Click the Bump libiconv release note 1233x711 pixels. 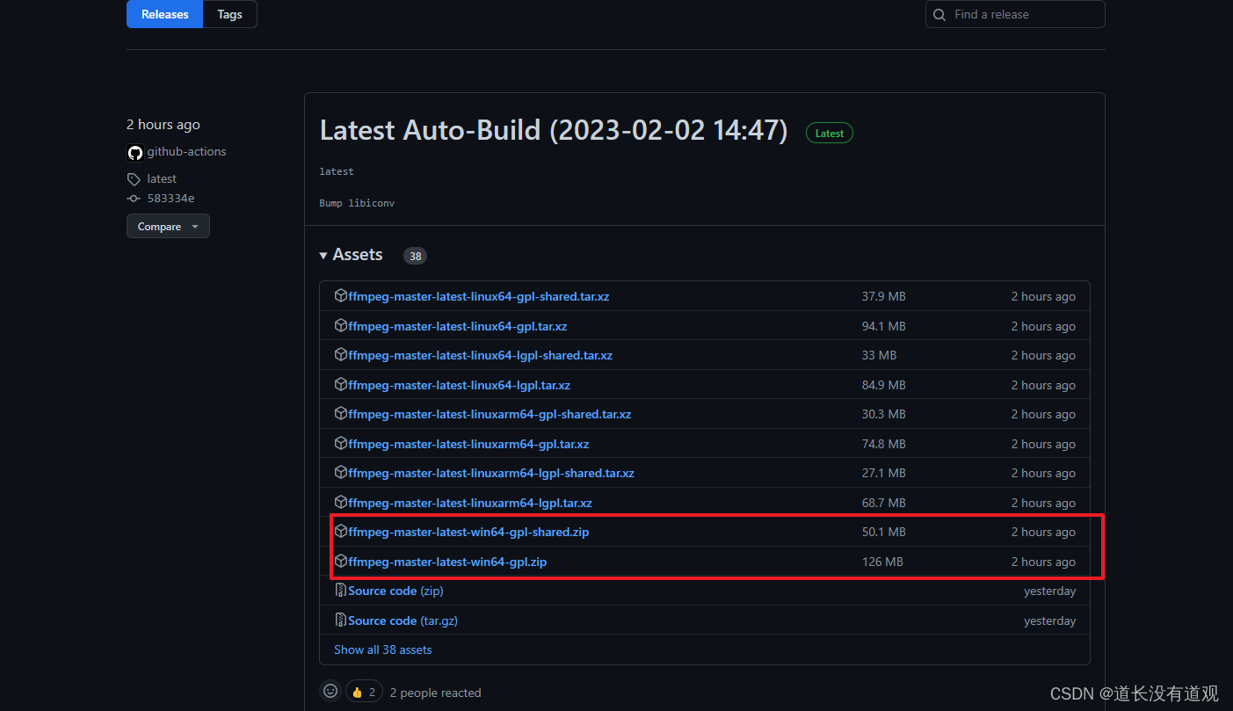358,203
